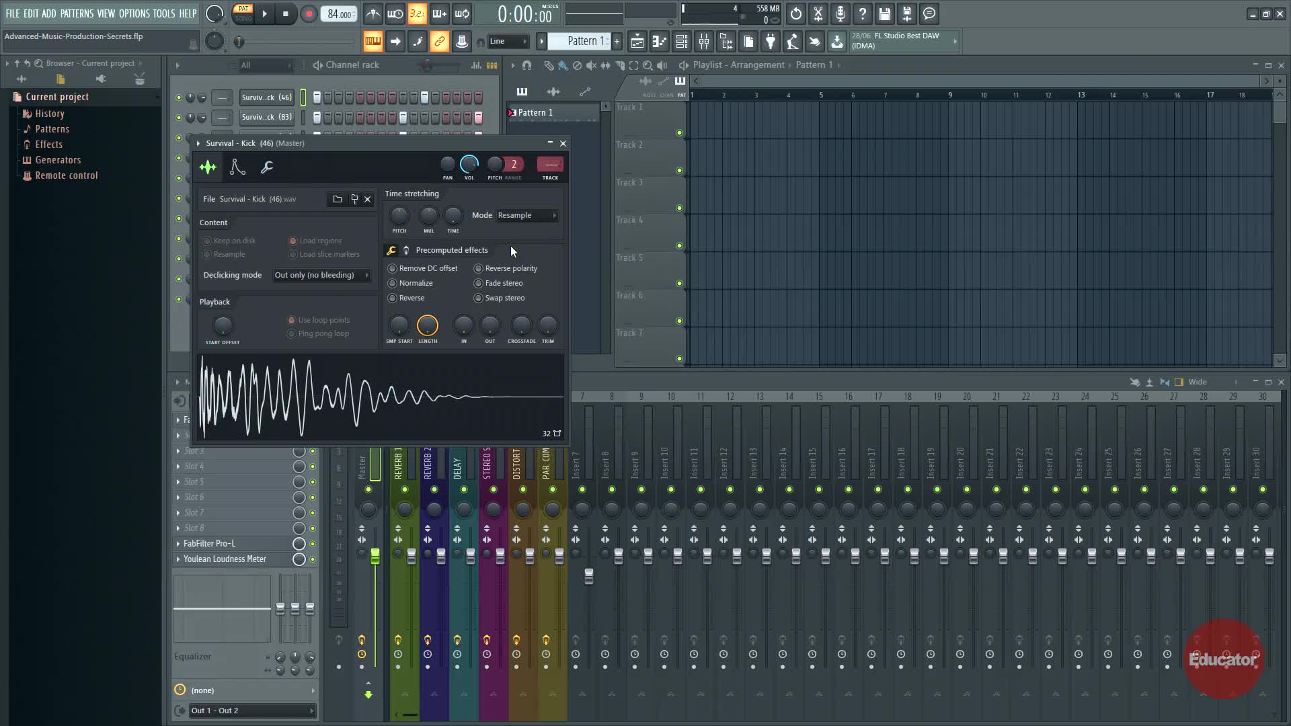This screenshot has height=726, width=1291.
Task: Open the Declicking mode dropdown
Action: [x=321, y=275]
